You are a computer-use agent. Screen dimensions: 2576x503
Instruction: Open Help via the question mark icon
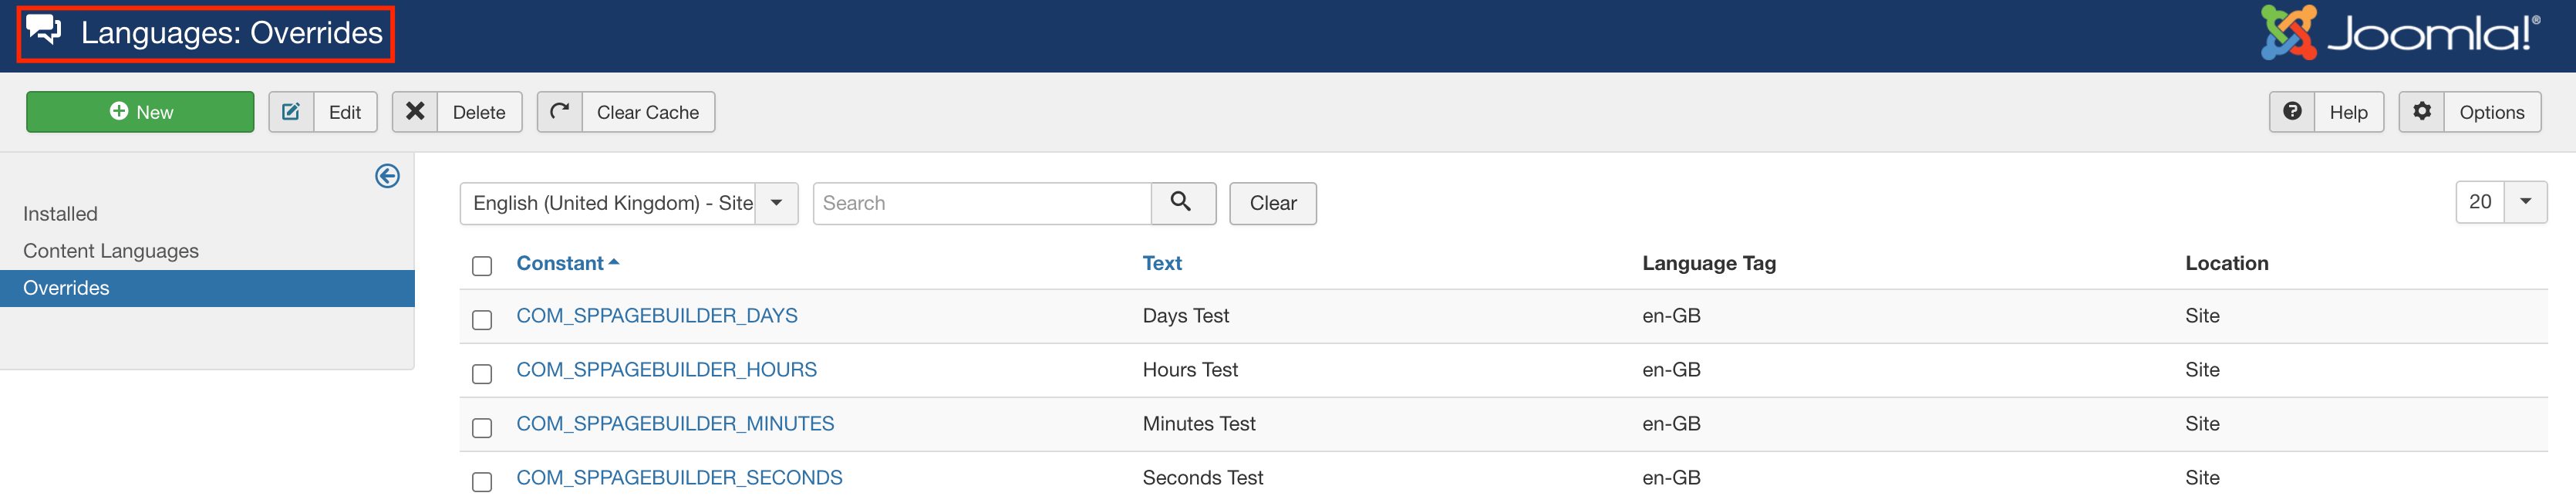[2291, 111]
